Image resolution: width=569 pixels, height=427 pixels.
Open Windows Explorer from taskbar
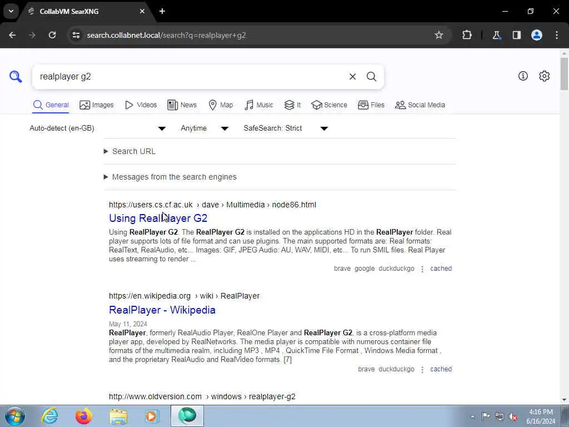pyautogui.click(x=118, y=416)
